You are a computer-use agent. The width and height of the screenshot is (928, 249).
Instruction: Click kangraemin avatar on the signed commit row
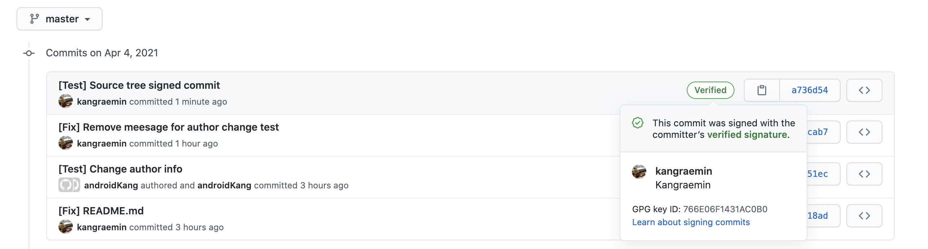[66, 101]
